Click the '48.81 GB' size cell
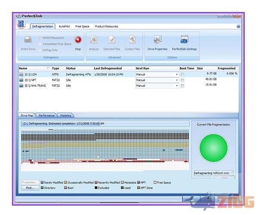This screenshot has height=215, width=258. click(211, 79)
